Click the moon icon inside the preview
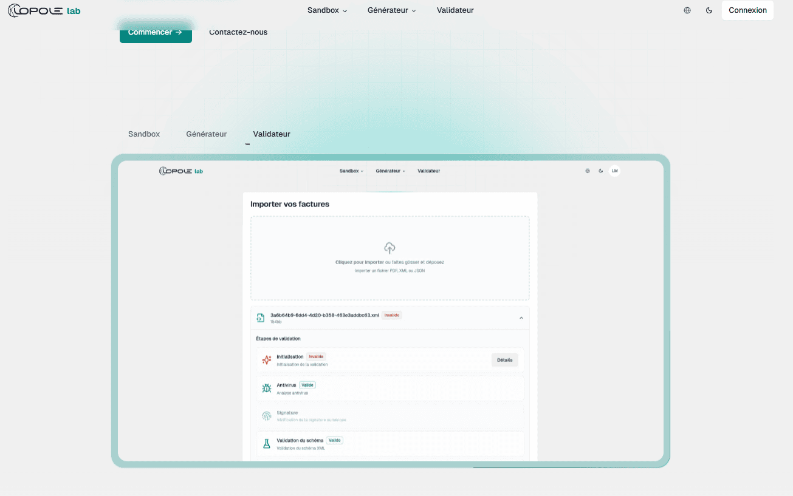The image size is (793, 496). coord(601,171)
